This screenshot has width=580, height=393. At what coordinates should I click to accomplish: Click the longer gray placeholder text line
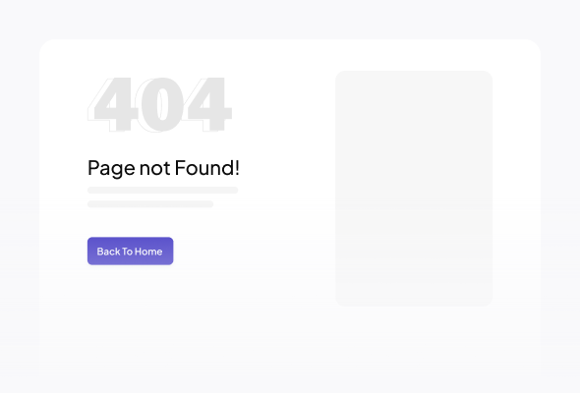[163, 190]
